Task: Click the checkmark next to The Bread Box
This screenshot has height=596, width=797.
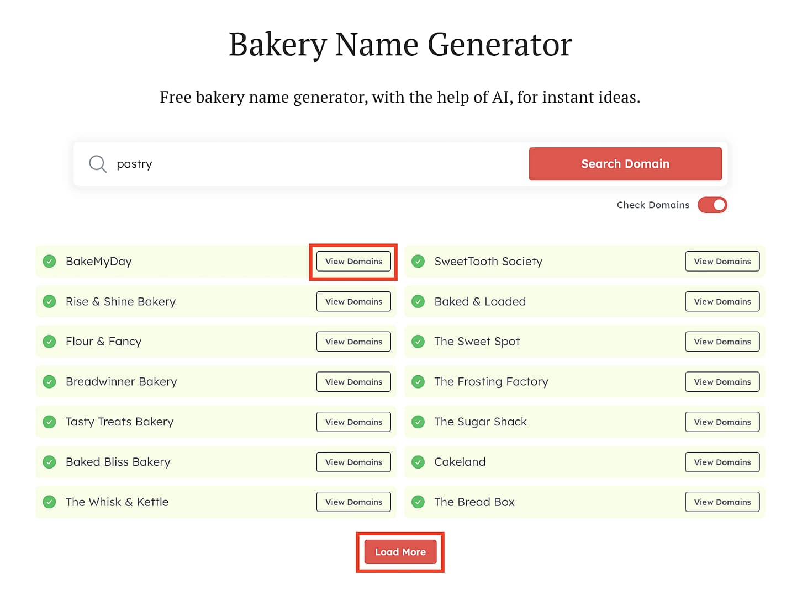Action: 418,502
